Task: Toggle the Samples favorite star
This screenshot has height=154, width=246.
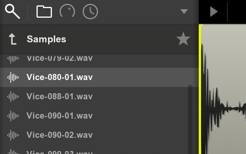Action: (x=183, y=39)
